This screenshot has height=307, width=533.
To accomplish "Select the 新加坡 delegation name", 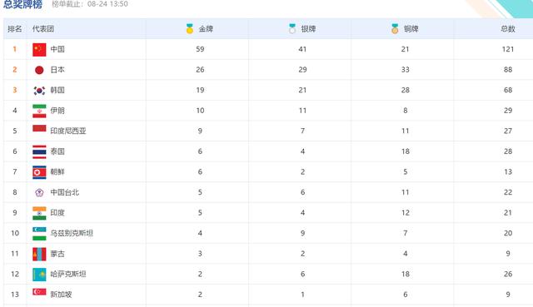I will pos(61,295).
